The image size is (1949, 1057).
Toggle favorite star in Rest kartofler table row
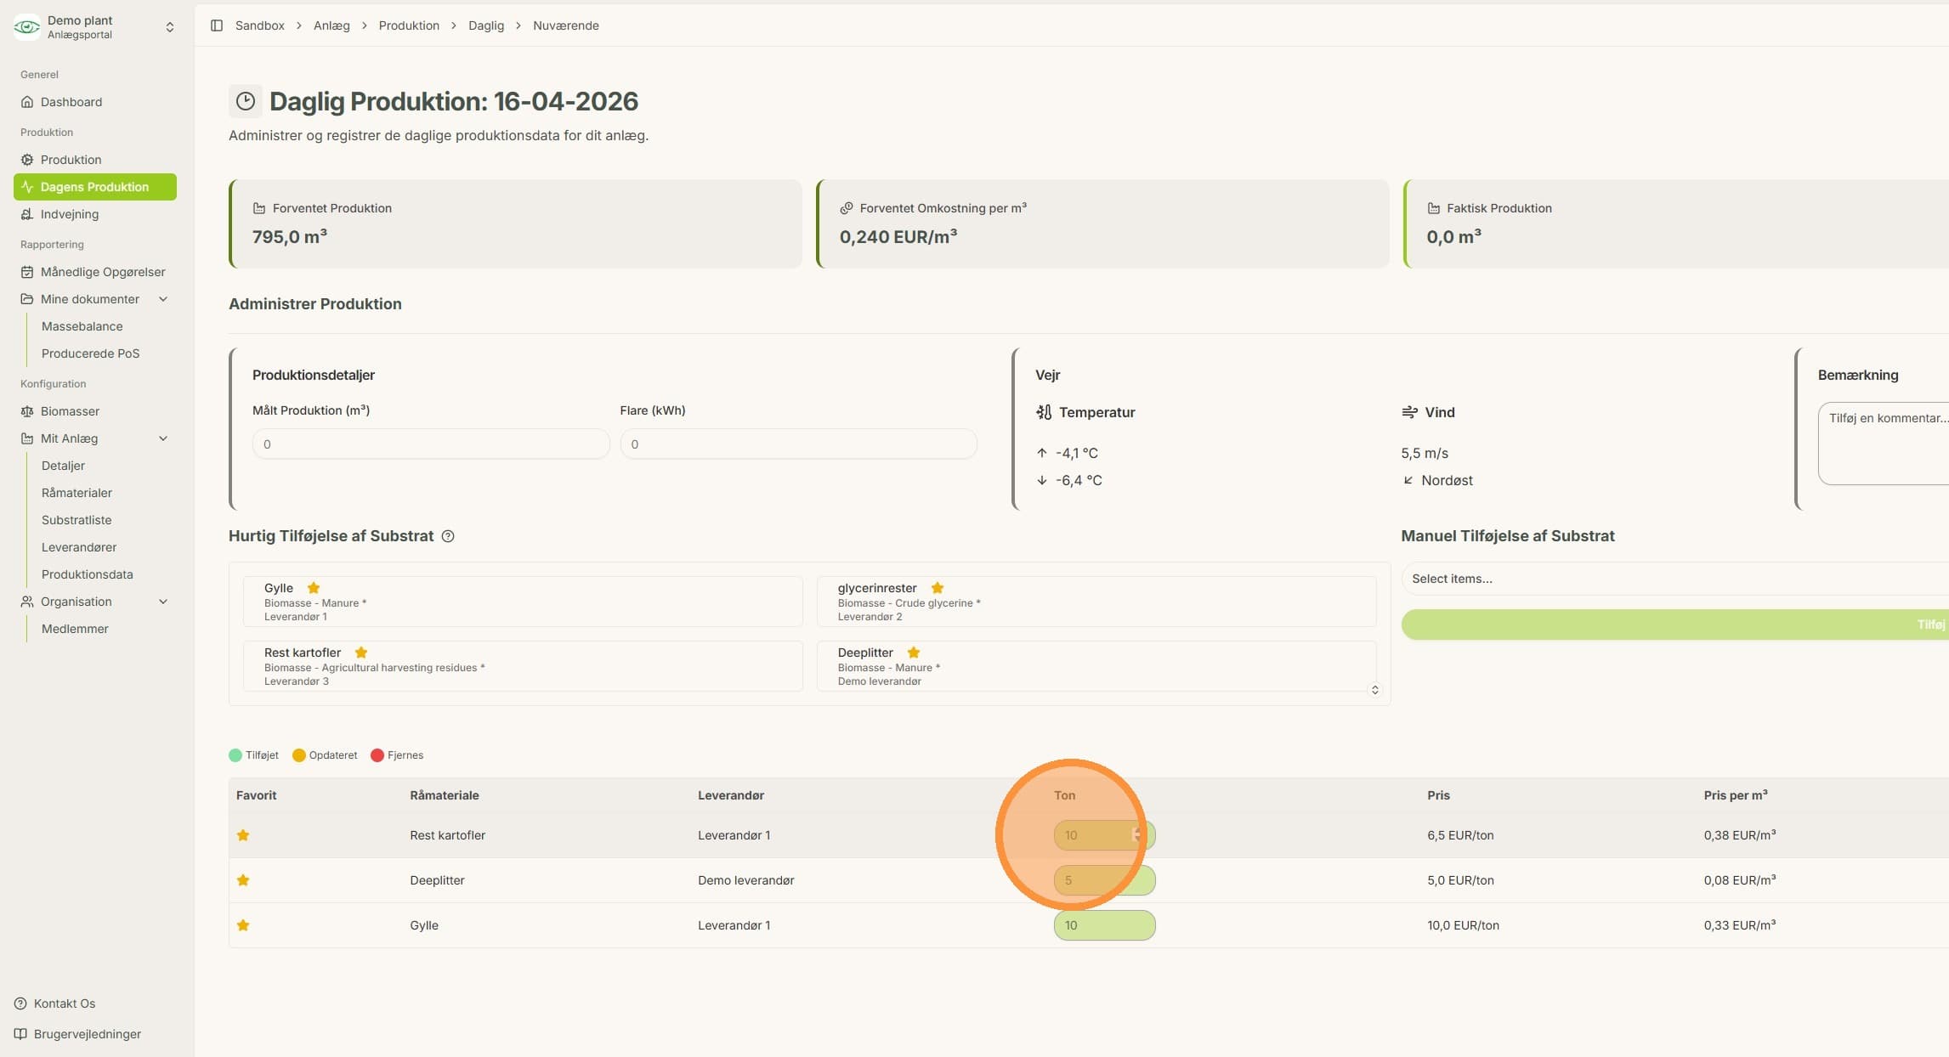click(x=243, y=835)
